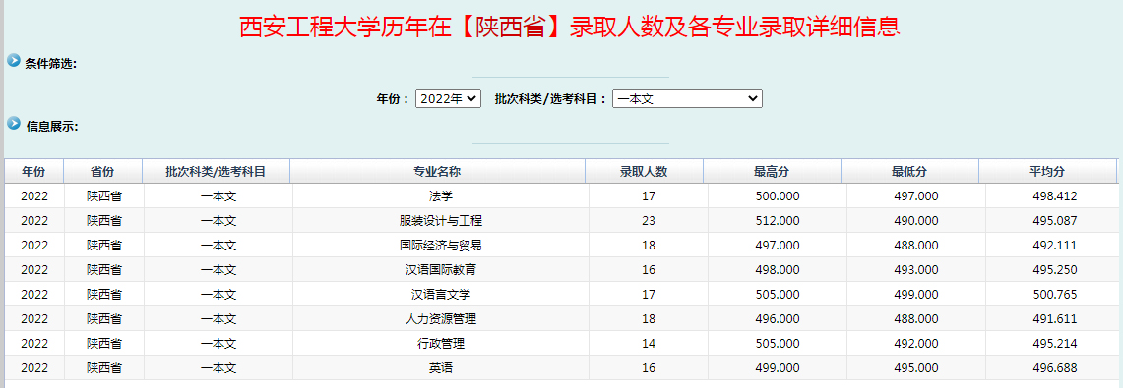This screenshot has height=388, width=1123.
Task: Click the 平均分 value 495.087
Action: point(1055,220)
